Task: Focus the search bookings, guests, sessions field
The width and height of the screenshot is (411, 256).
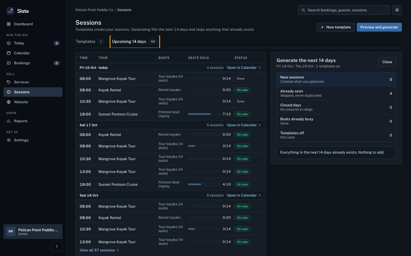Action: [343, 10]
